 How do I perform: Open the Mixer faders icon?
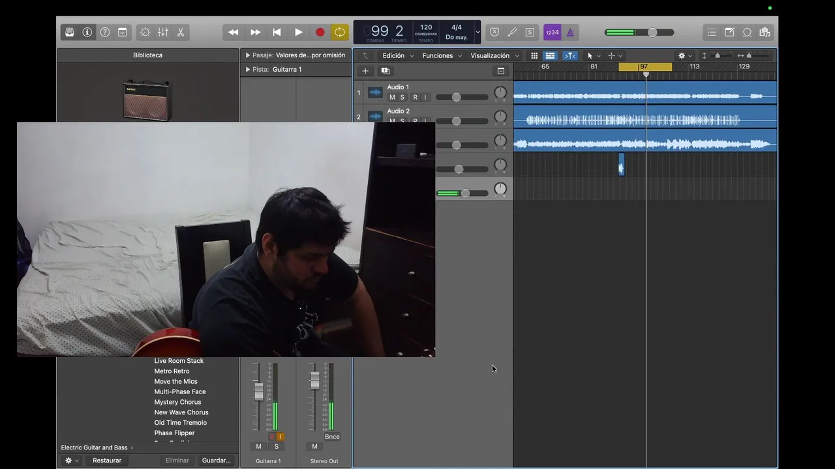point(162,32)
